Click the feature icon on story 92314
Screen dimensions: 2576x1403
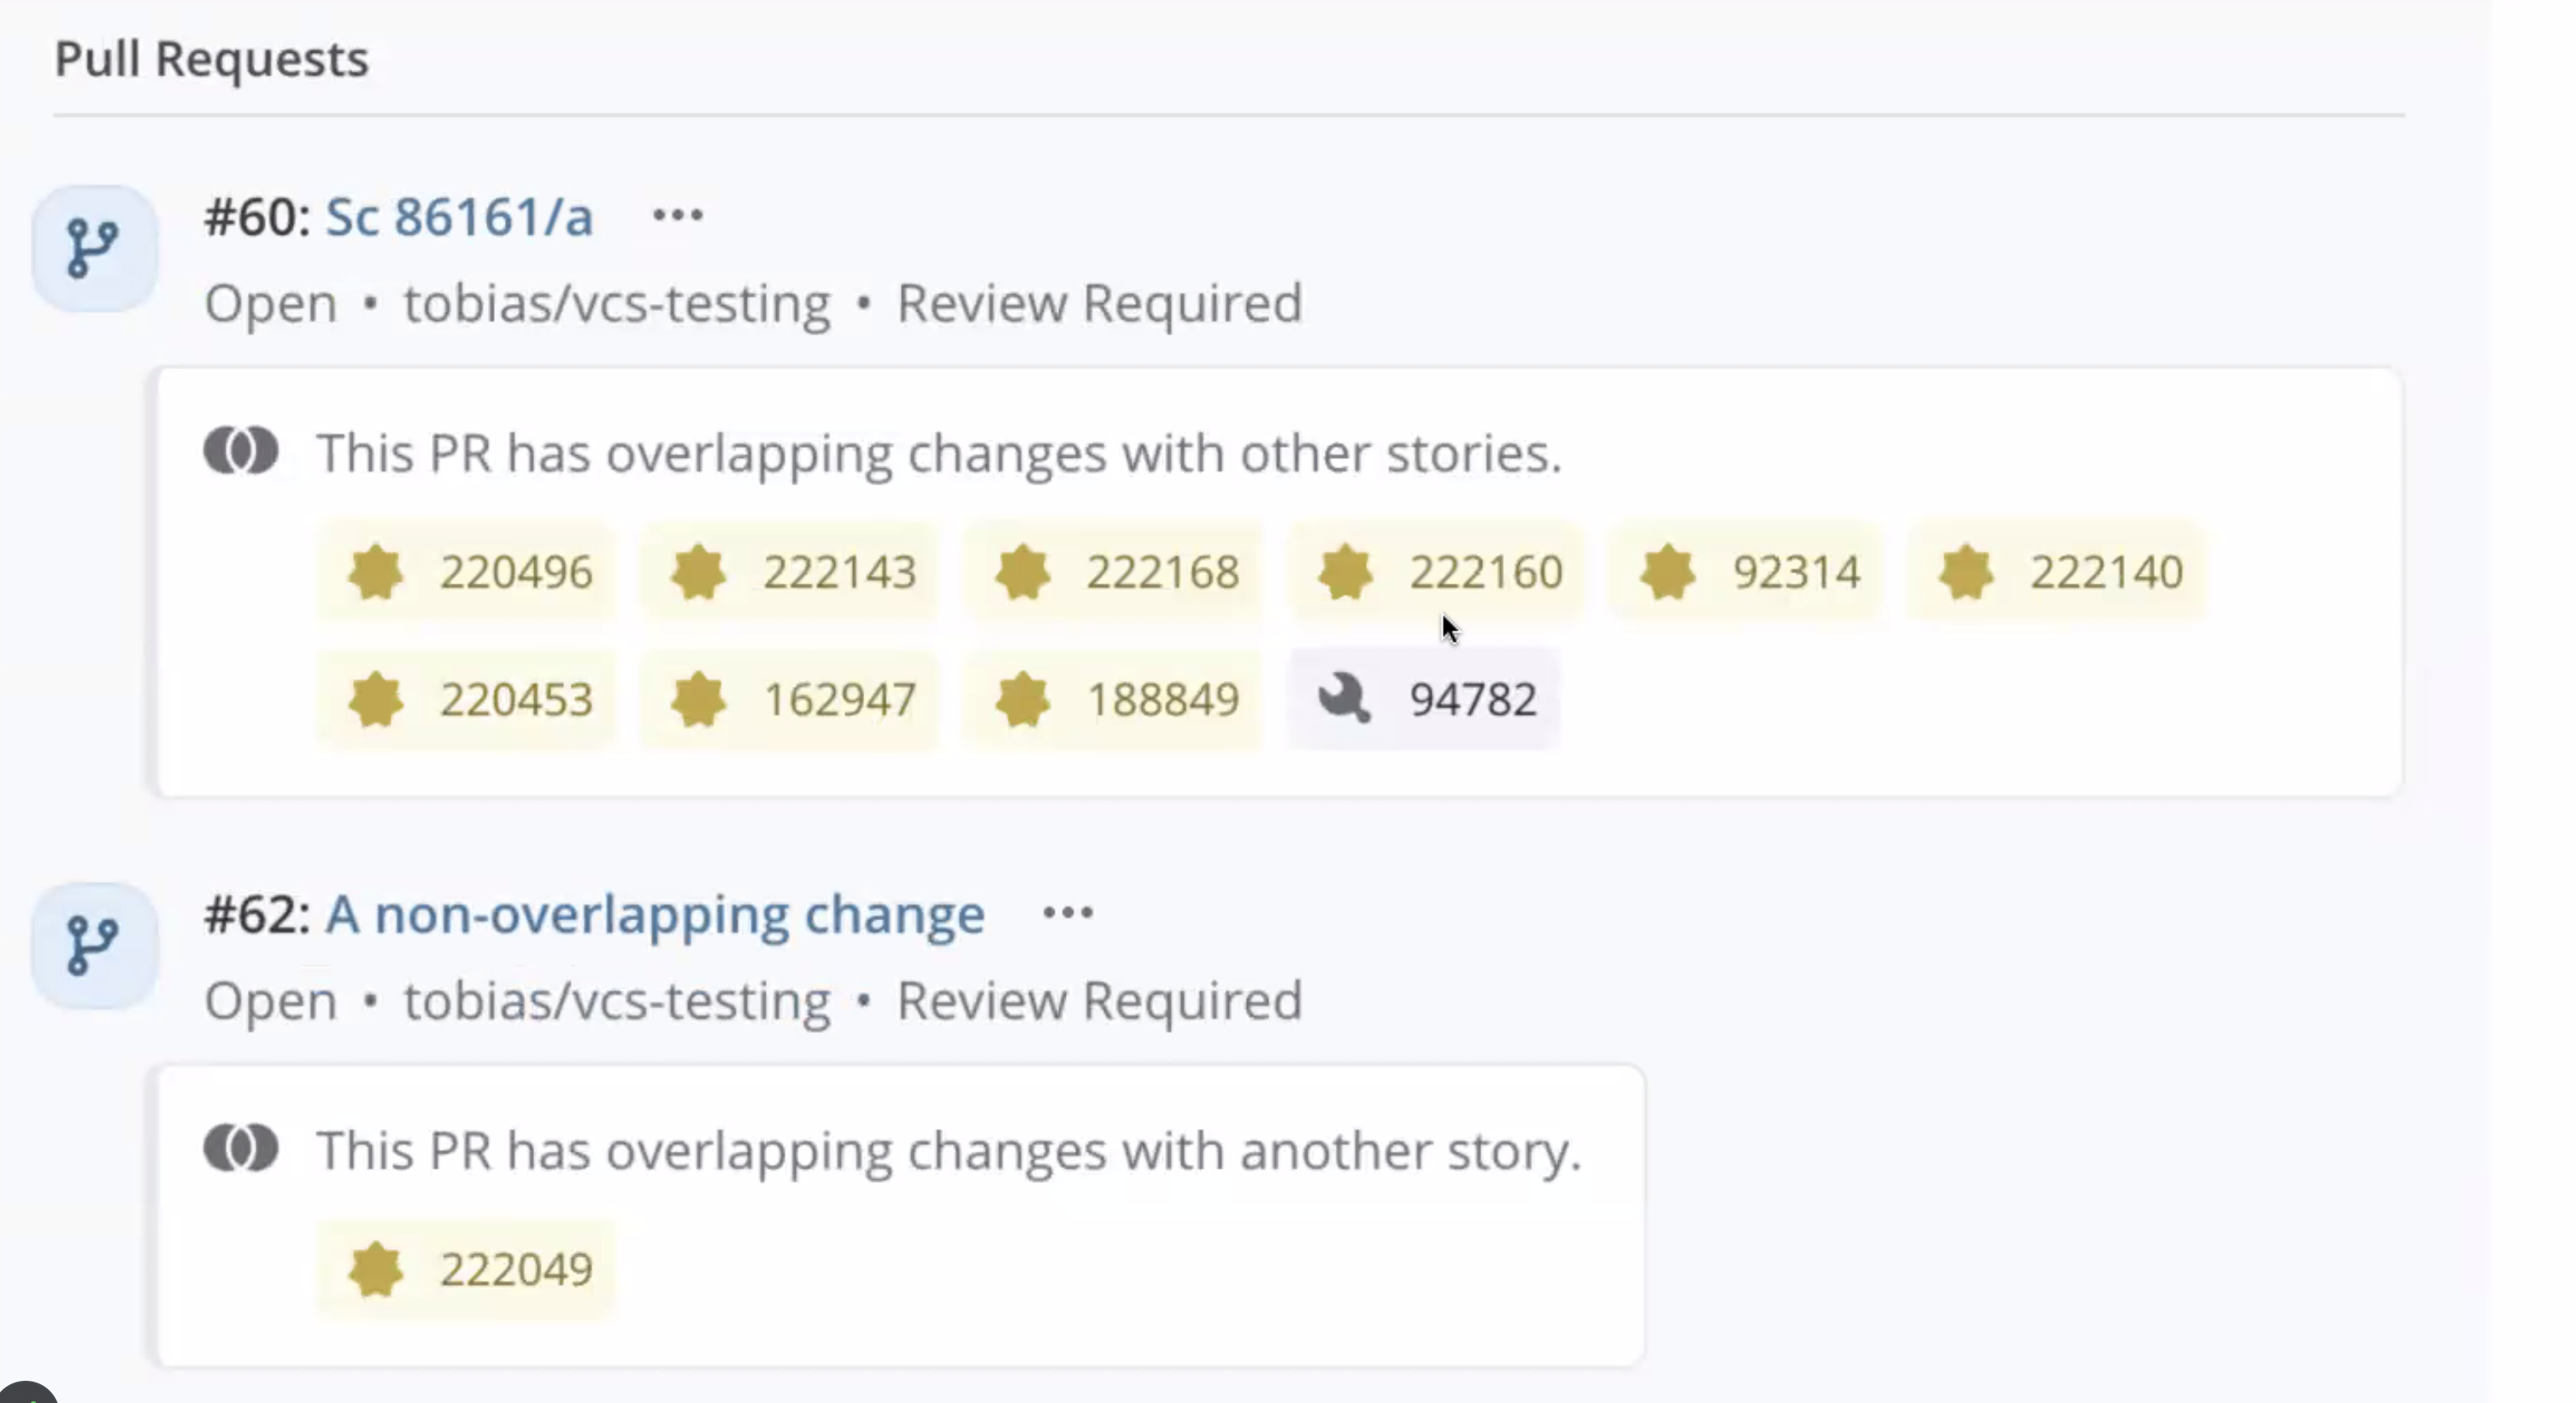tap(1668, 572)
